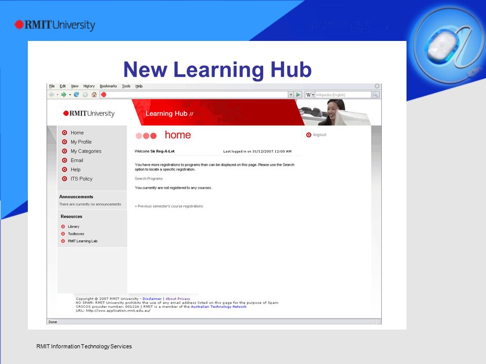
Task: Click the logout link
Action: 319,135
